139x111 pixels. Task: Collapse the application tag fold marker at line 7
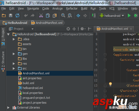105,55
